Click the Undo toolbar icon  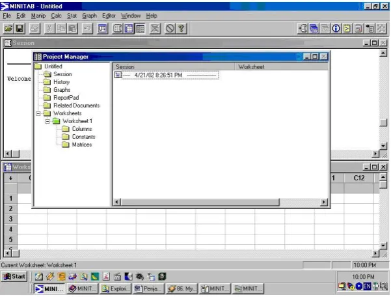[x=87, y=29]
